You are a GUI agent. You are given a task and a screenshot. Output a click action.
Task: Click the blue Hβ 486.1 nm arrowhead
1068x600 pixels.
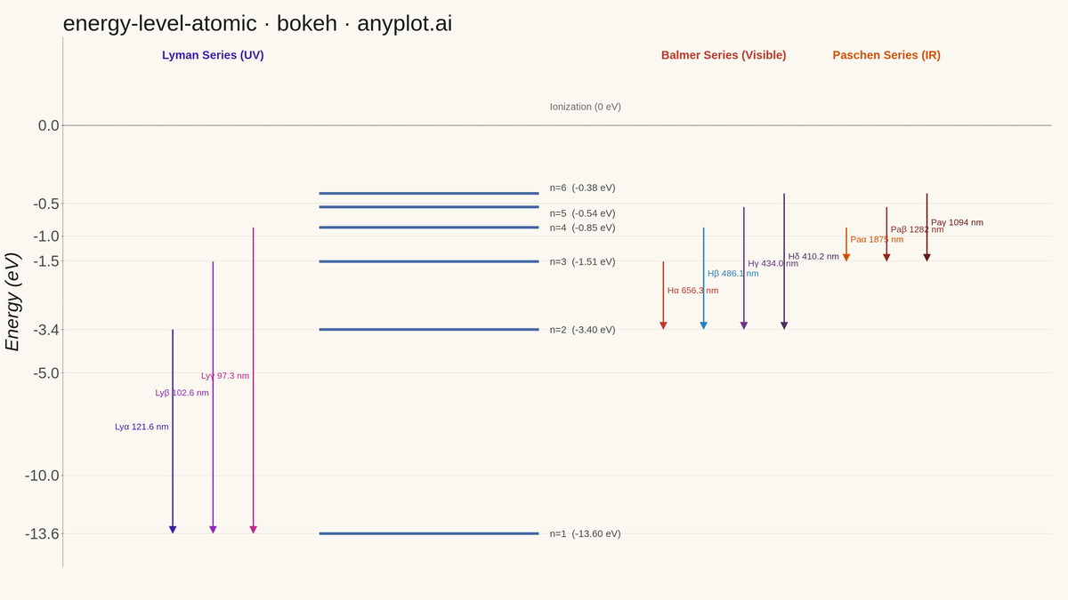click(703, 325)
